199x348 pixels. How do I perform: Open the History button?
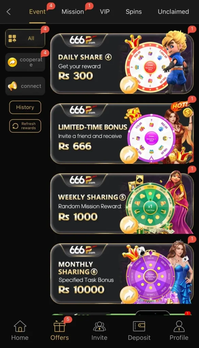point(25,107)
